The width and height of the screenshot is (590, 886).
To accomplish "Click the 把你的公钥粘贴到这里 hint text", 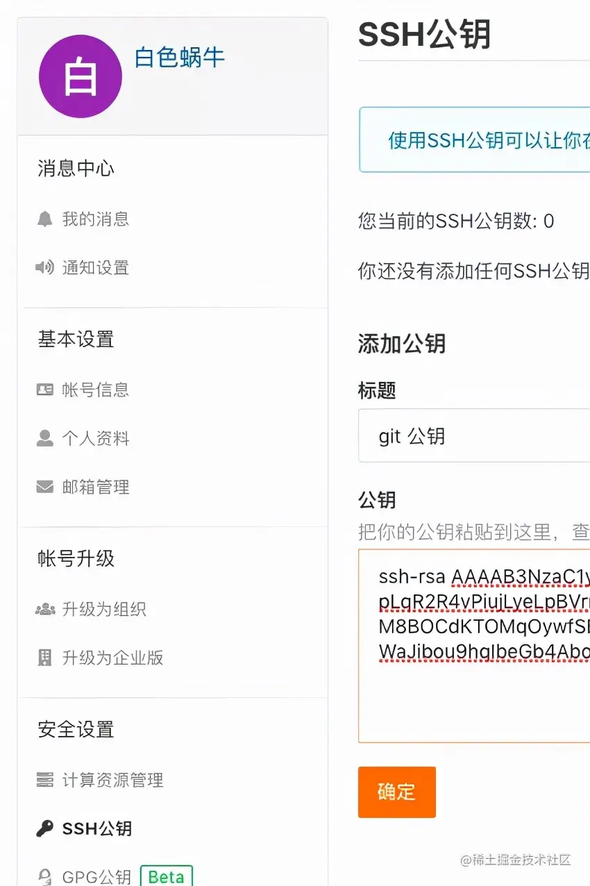I will coord(455,532).
